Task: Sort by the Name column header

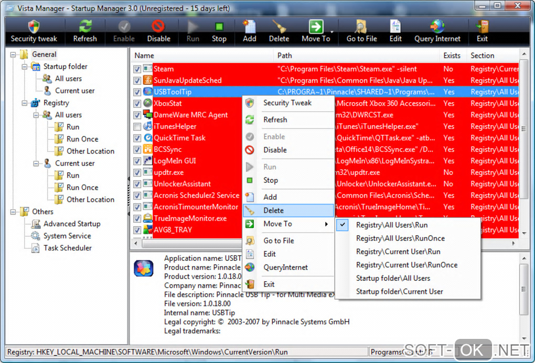Action: [x=202, y=56]
